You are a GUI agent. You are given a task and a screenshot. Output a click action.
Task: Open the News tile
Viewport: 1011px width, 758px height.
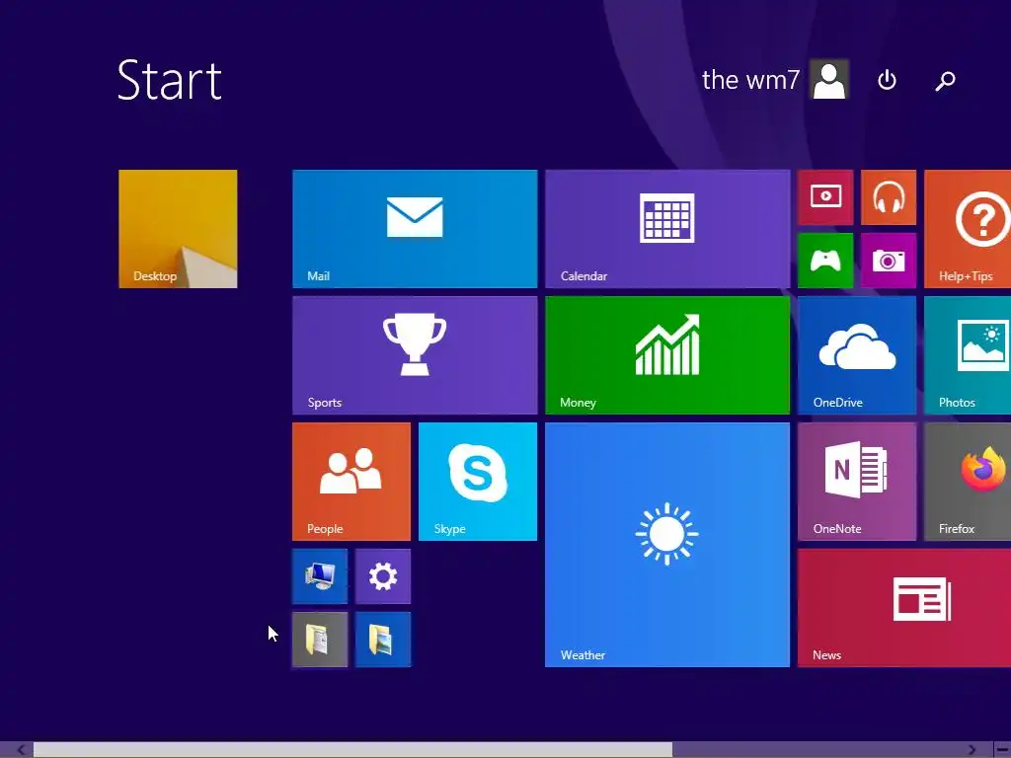[904, 608]
